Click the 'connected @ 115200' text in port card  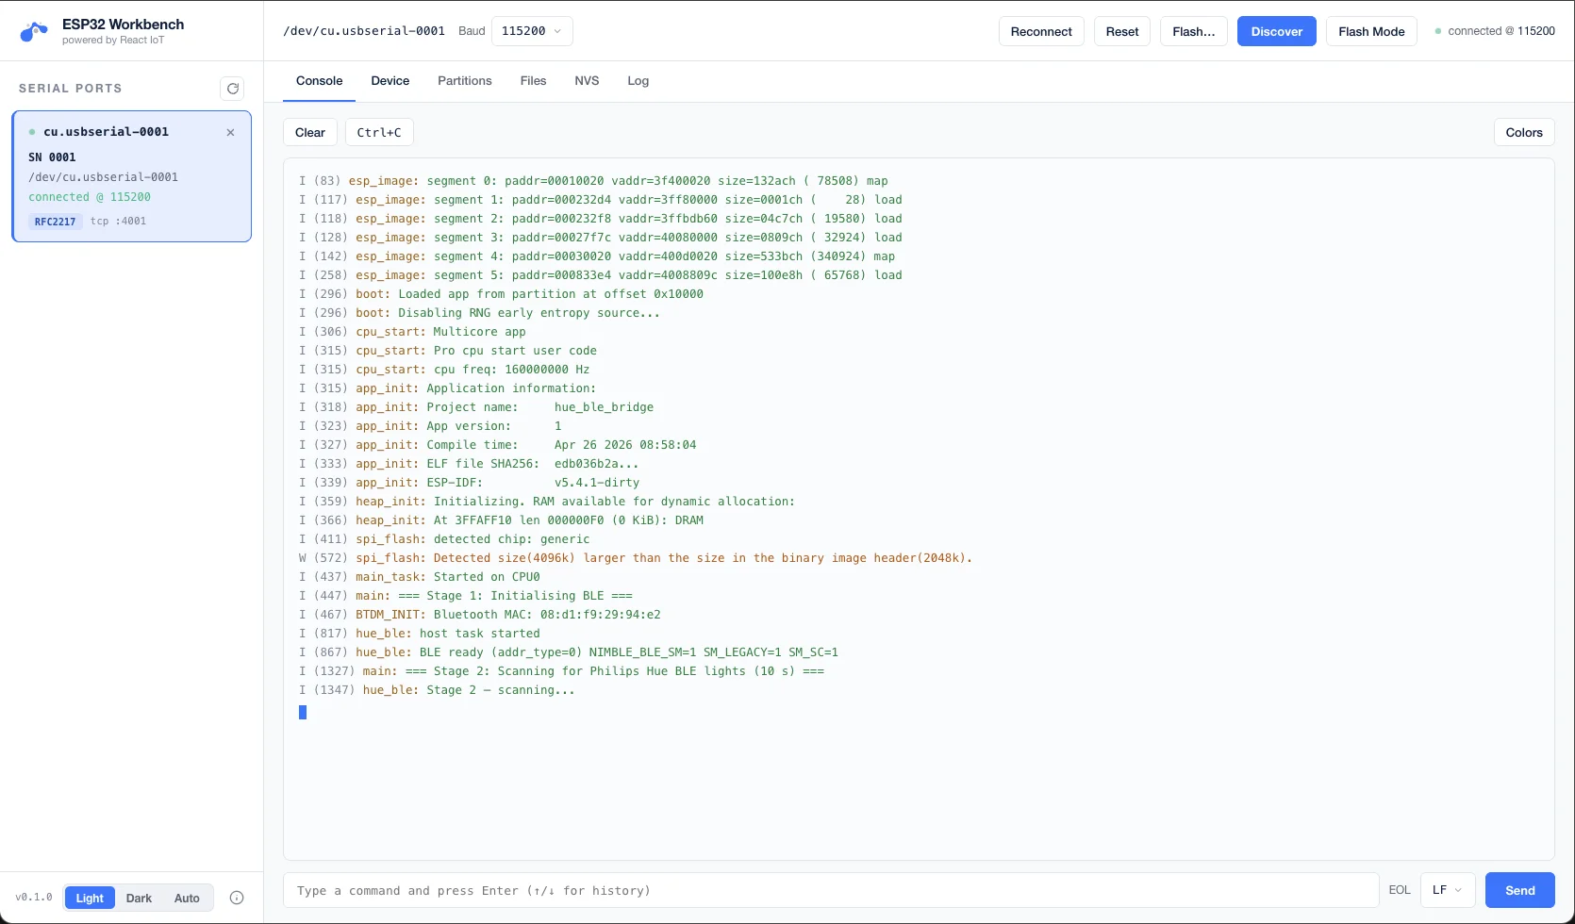click(x=90, y=197)
